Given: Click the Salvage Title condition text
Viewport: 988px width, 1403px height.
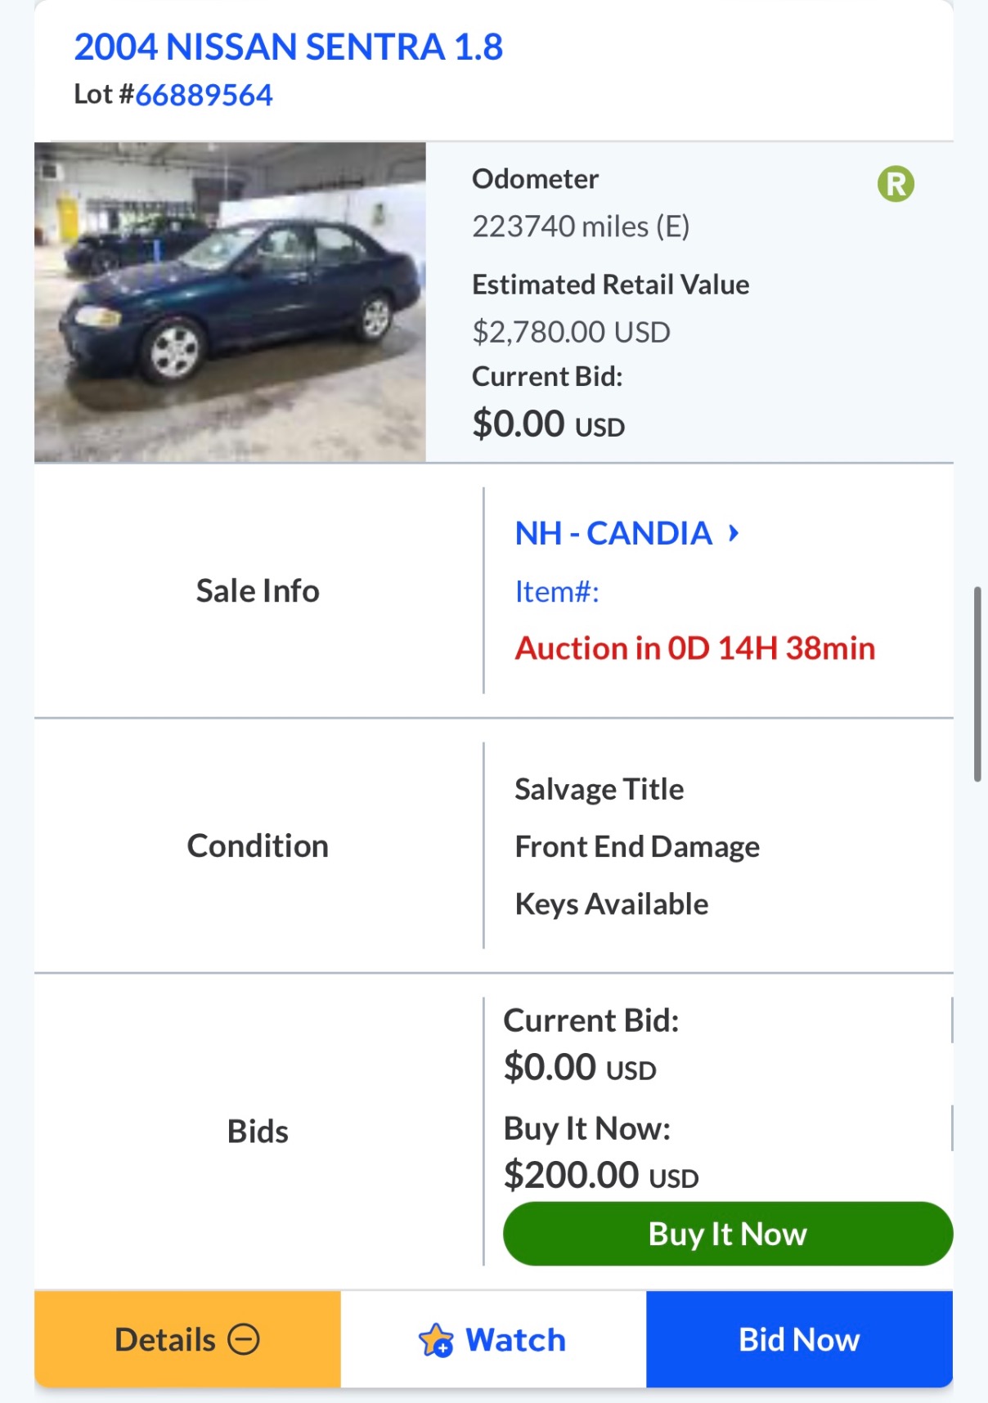Looking at the screenshot, I should click(x=599, y=790).
